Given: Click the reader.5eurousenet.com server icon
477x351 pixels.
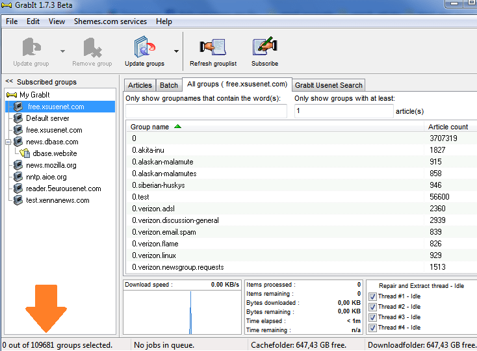Looking at the screenshot, I should click(x=18, y=188).
